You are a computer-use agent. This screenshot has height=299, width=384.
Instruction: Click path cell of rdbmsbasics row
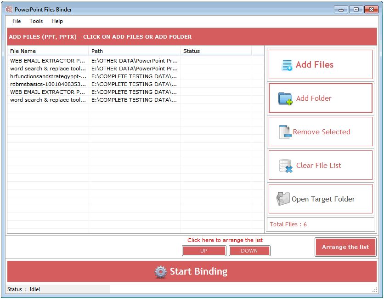coord(134,84)
